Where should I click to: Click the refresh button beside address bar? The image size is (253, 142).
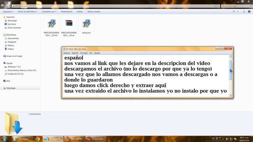click(218, 6)
